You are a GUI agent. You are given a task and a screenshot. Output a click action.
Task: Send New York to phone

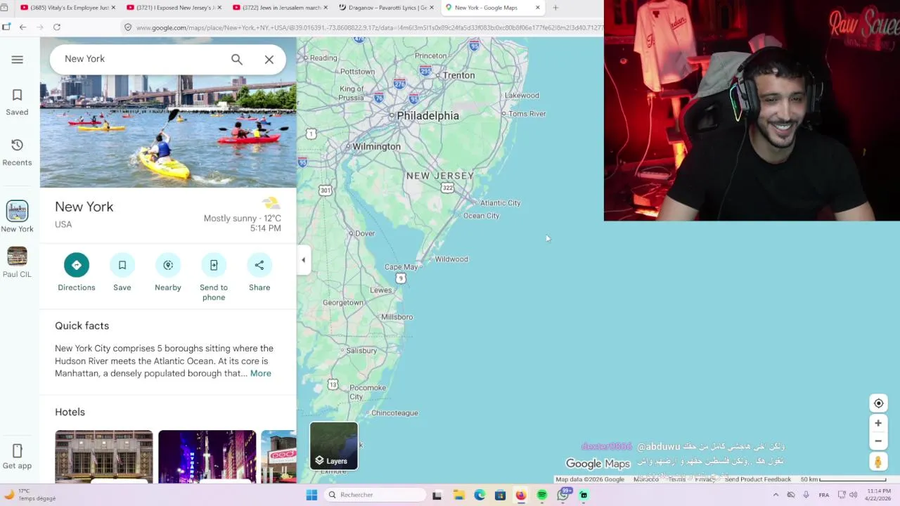pyautogui.click(x=214, y=277)
